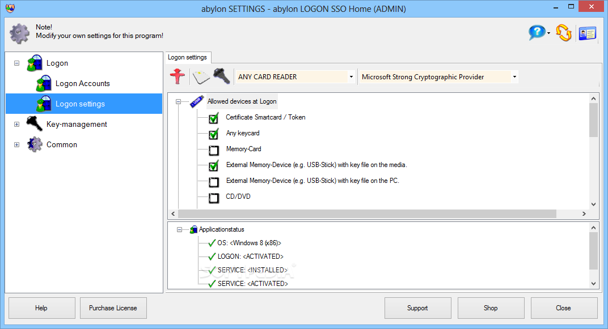Viewport: 608px width, 329px height.
Task: Enable External Memory-Device key file on PC
Action: tap(214, 182)
